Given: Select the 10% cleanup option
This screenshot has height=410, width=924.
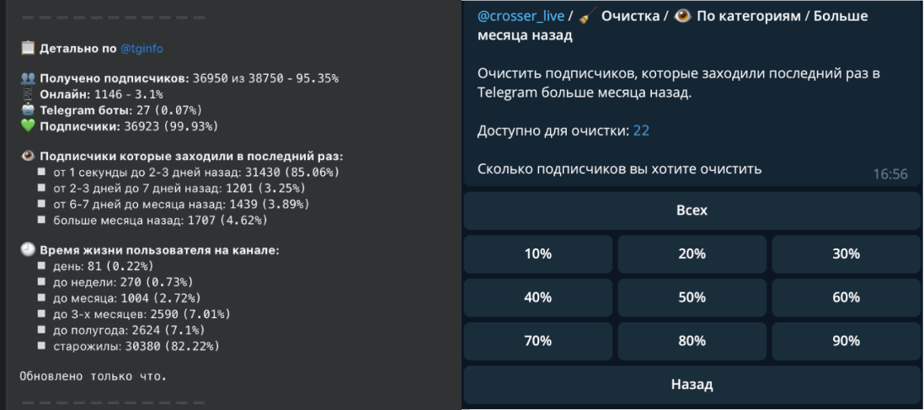Looking at the screenshot, I should click(537, 253).
